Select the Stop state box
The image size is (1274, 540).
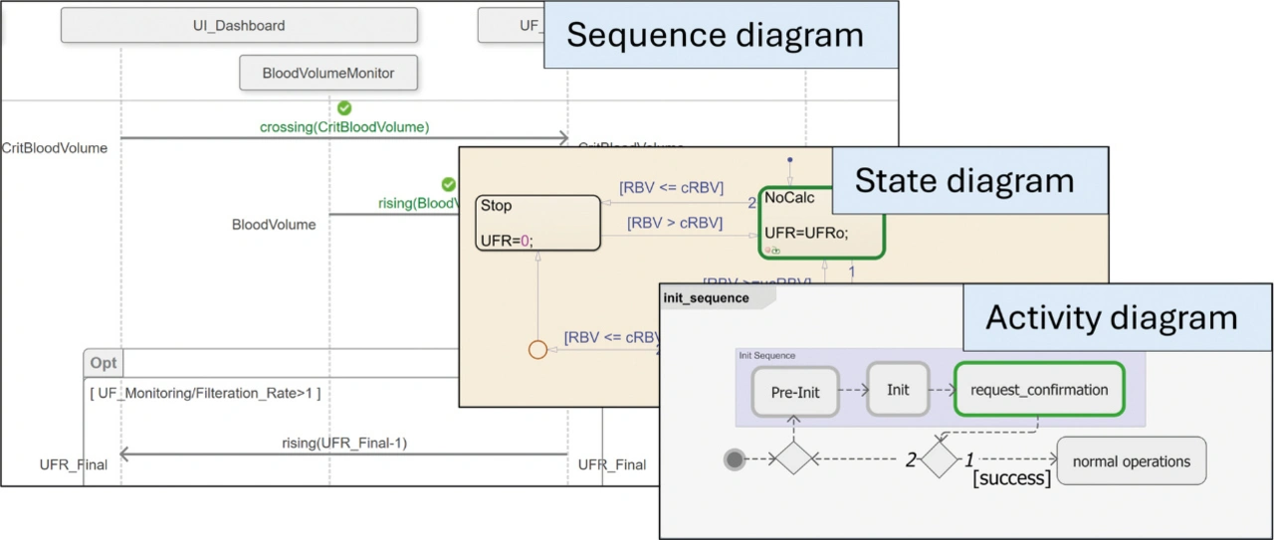pos(537,223)
